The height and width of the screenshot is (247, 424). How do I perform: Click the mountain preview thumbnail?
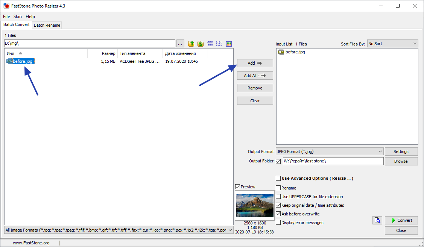click(x=255, y=205)
